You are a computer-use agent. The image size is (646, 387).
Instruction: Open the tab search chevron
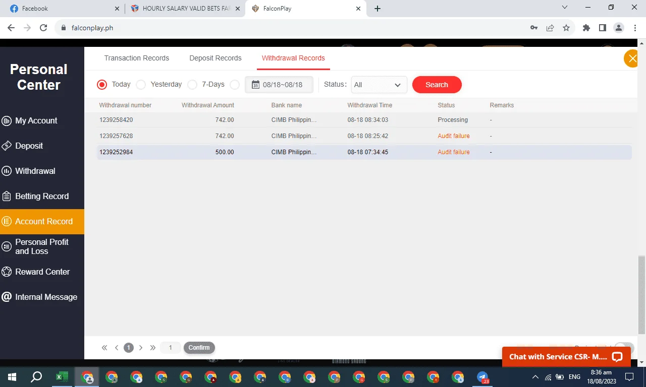565,8
